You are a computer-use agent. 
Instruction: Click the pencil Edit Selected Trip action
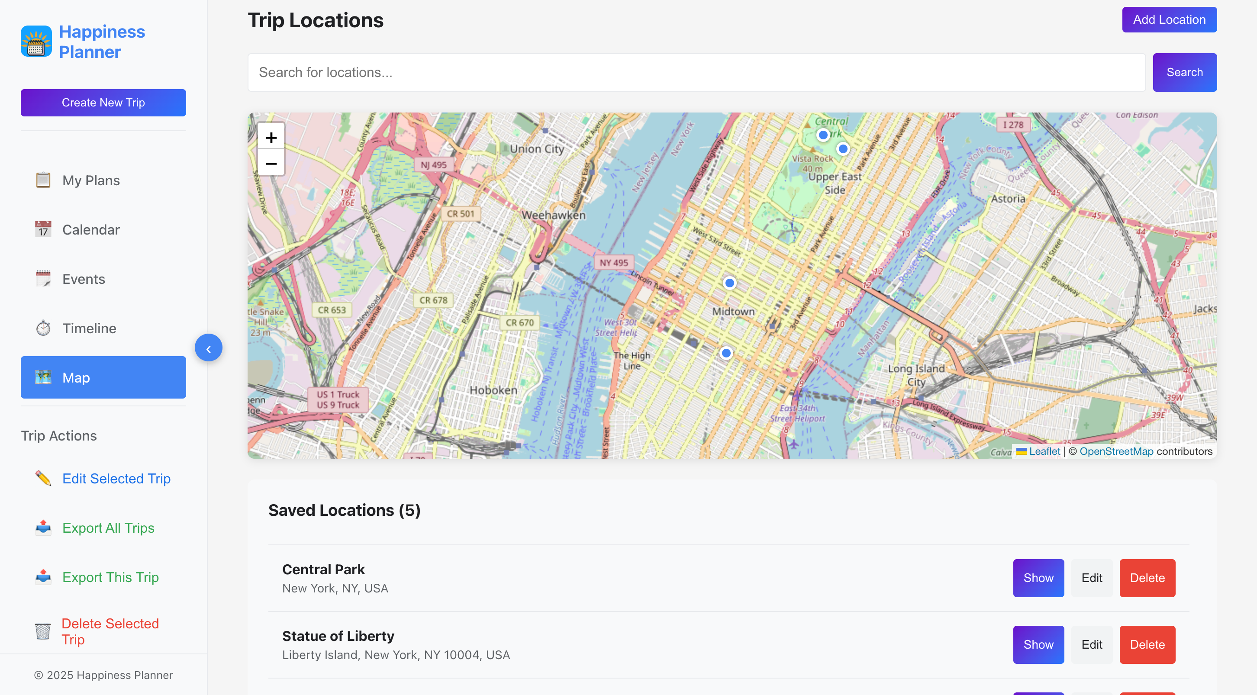click(116, 479)
